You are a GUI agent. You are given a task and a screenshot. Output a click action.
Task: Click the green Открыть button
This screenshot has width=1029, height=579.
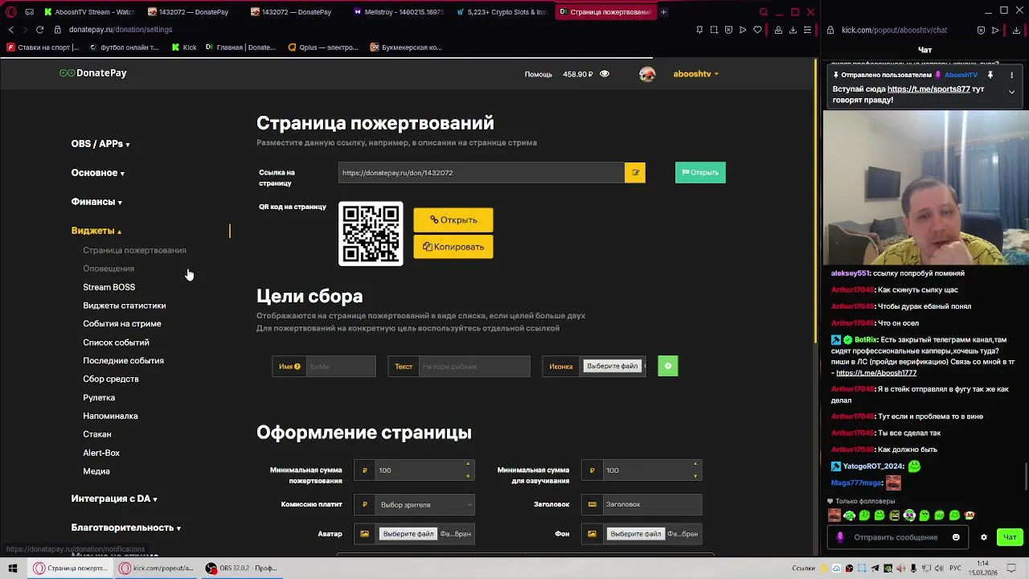tap(700, 173)
